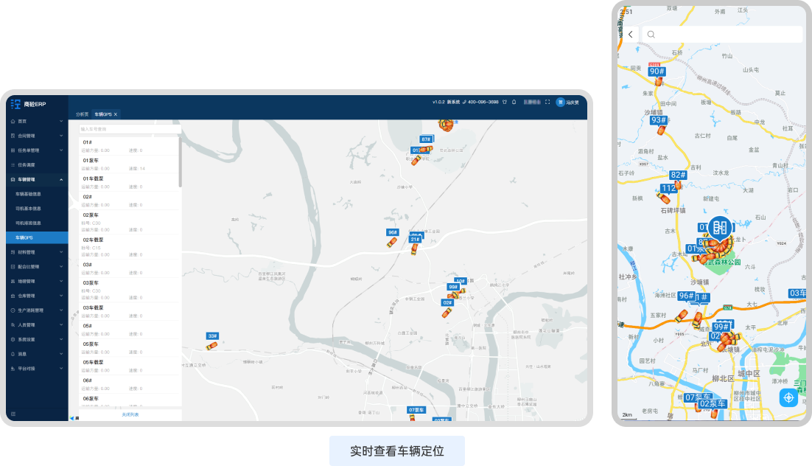This screenshot has width=812, height=466.
Task: Tap the locate-me button on phone map
Action: (788, 397)
